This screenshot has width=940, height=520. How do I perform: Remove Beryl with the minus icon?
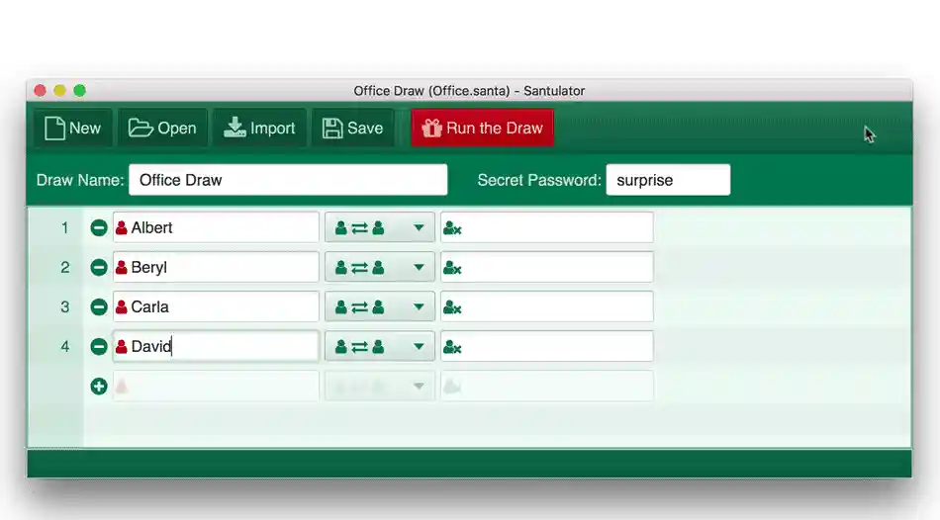pos(99,267)
